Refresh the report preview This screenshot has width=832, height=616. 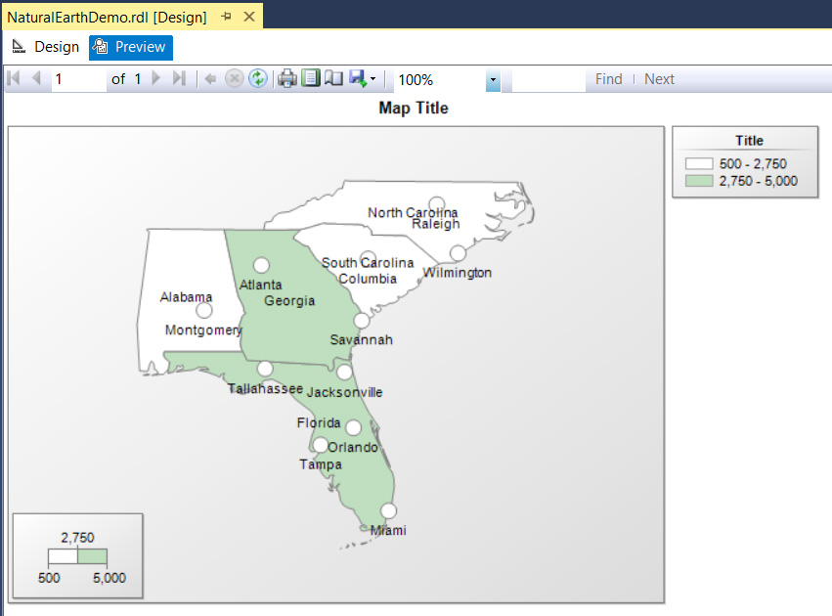pos(257,79)
